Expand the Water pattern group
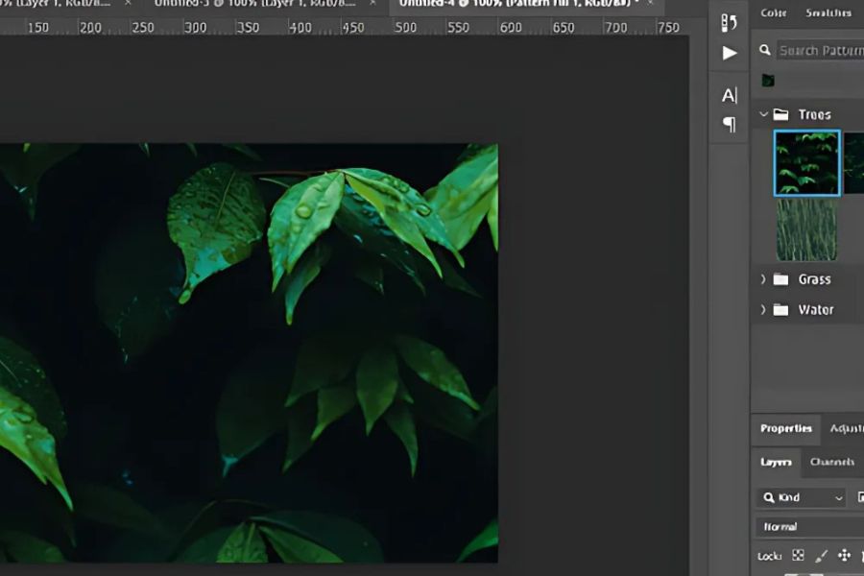The image size is (864, 576). (x=764, y=310)
